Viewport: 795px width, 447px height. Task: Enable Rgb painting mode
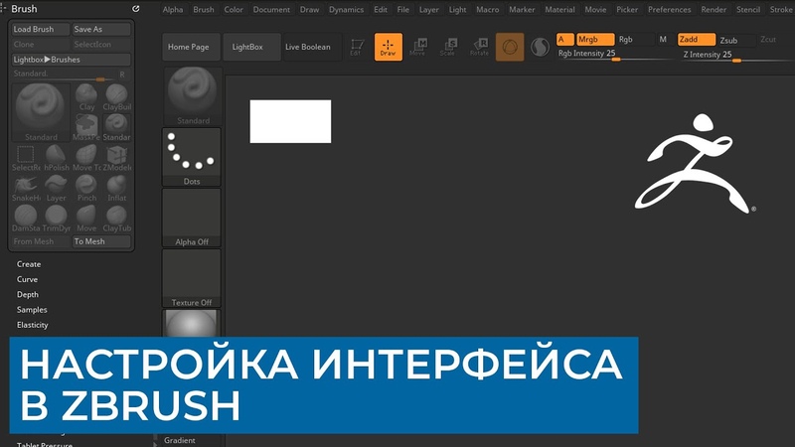[x=635, y=39]
